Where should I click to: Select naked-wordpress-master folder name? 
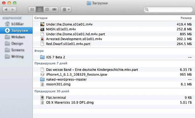(x=66, y=79)
